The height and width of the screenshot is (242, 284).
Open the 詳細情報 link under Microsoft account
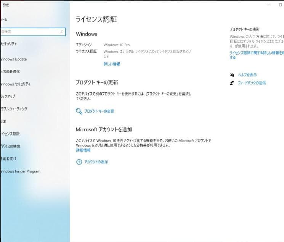(83, 150)
